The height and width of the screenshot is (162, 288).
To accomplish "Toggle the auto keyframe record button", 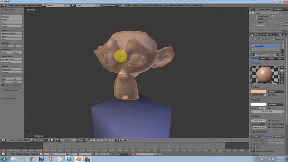I will (x=134, y=154).
